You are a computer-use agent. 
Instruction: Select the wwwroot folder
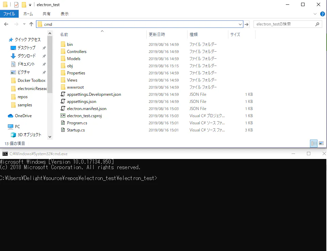[x=75, y=87]
